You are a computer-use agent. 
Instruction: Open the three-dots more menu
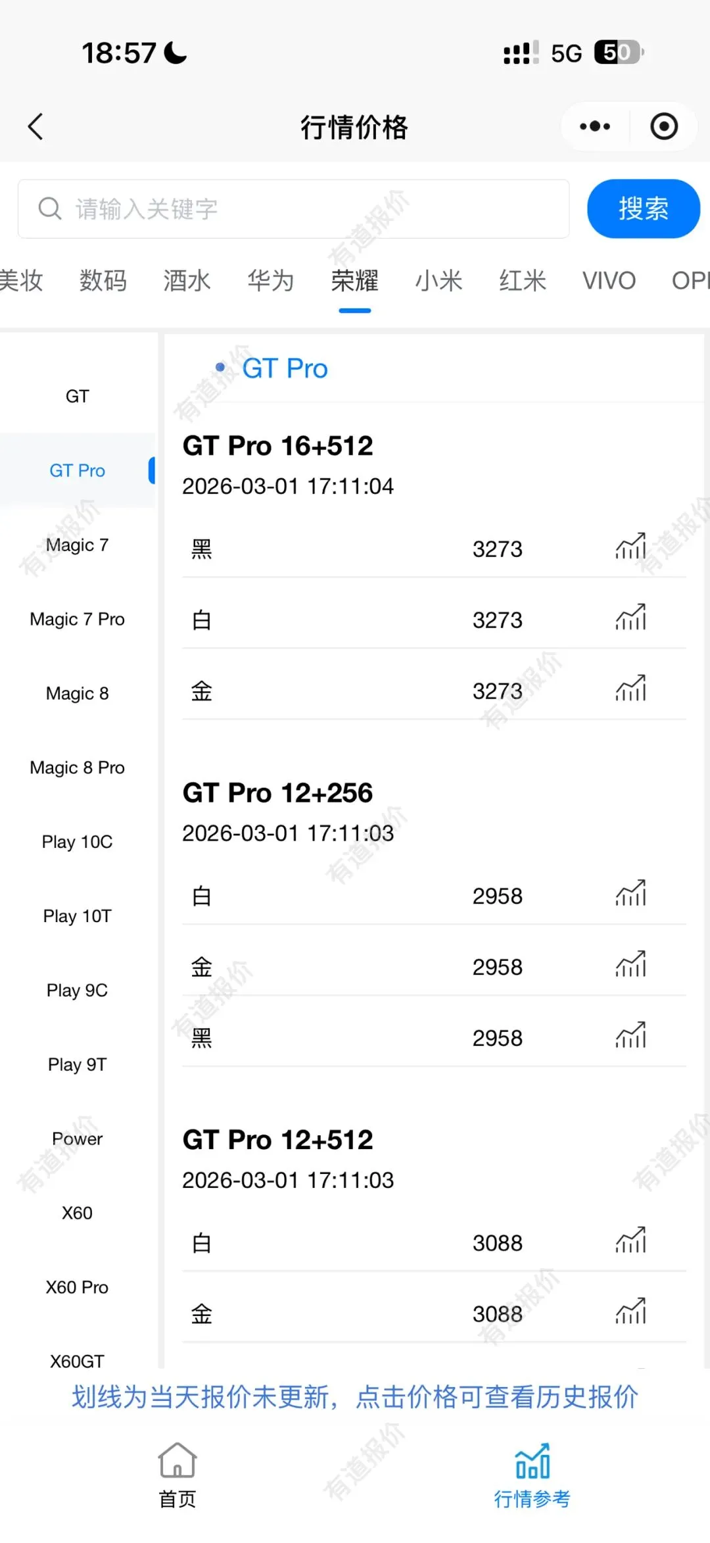(595, 126)
